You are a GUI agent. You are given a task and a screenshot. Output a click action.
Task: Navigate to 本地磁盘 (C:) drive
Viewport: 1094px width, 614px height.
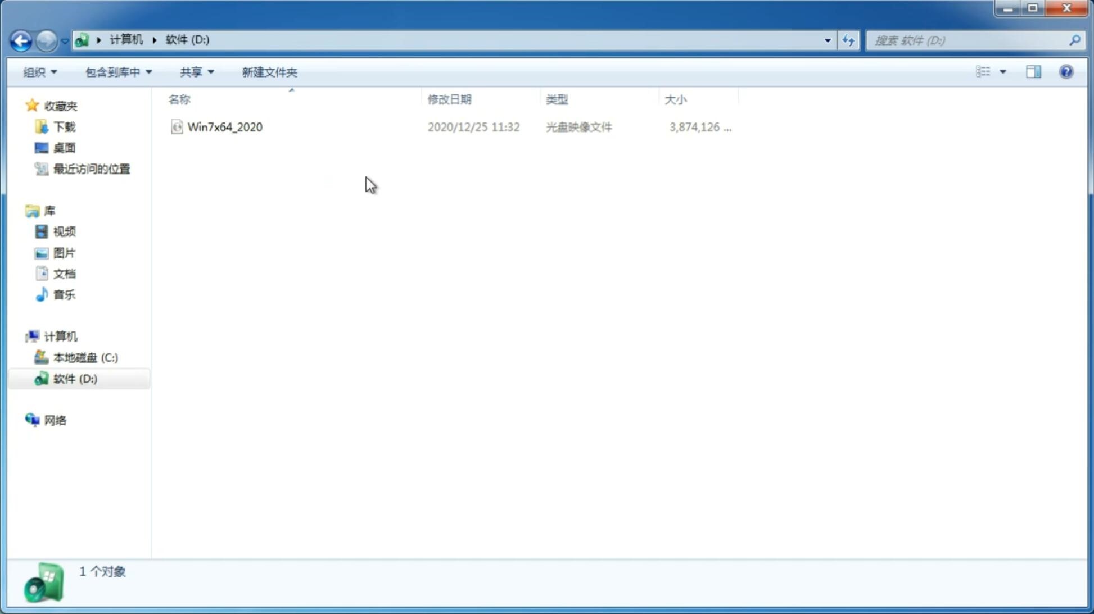click(x=84, y=357)
